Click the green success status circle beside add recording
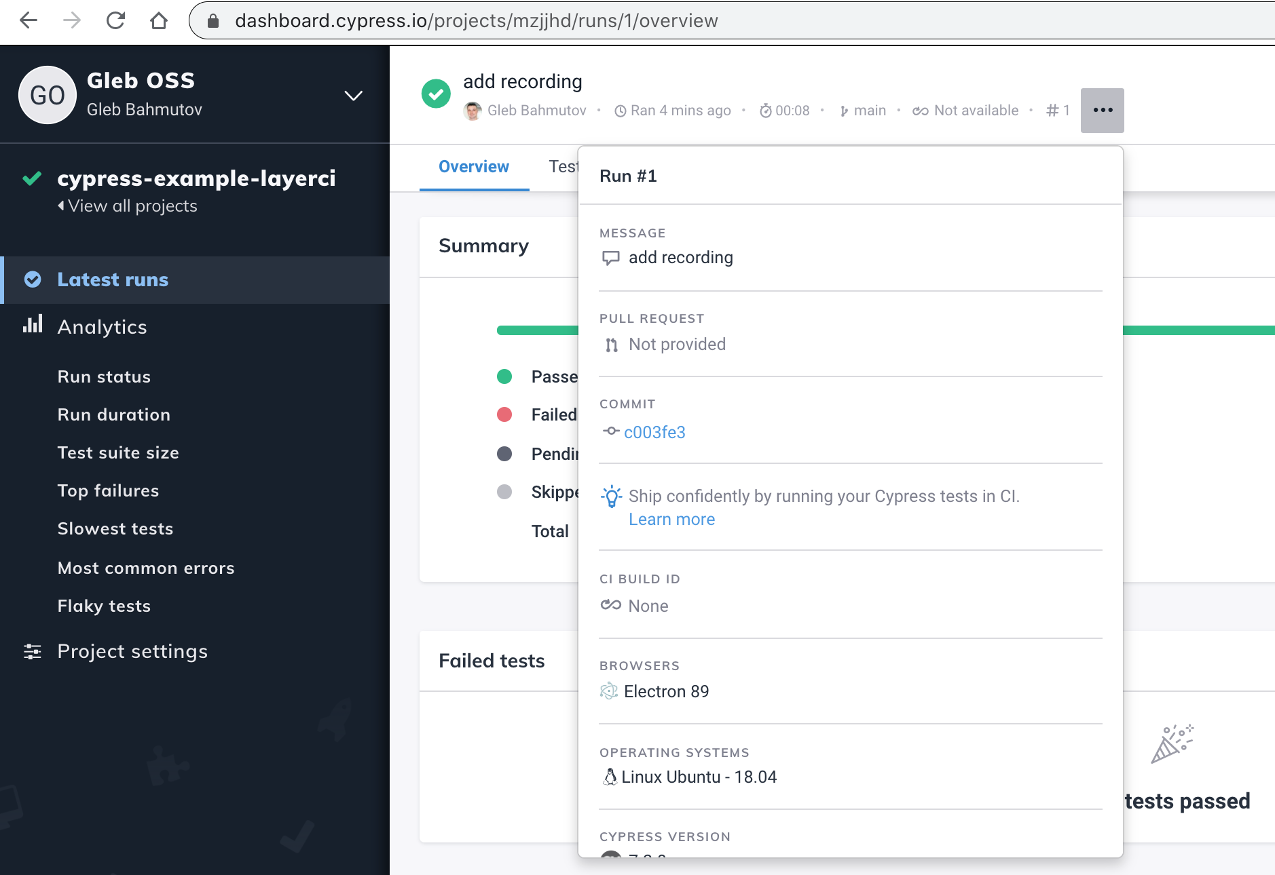 point(436,94)
